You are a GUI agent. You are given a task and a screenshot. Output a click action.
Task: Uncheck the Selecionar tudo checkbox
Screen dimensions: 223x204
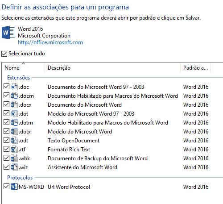pyautogui.click(x=4, y=54)
